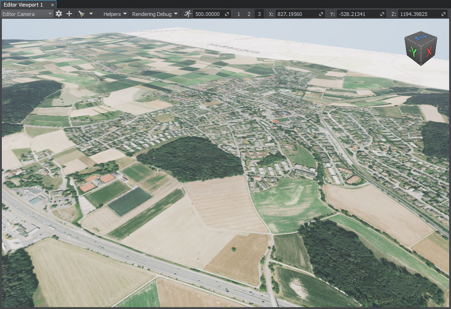
Task: Click the lighting mode flashlight icon
Action: point(81,14)
